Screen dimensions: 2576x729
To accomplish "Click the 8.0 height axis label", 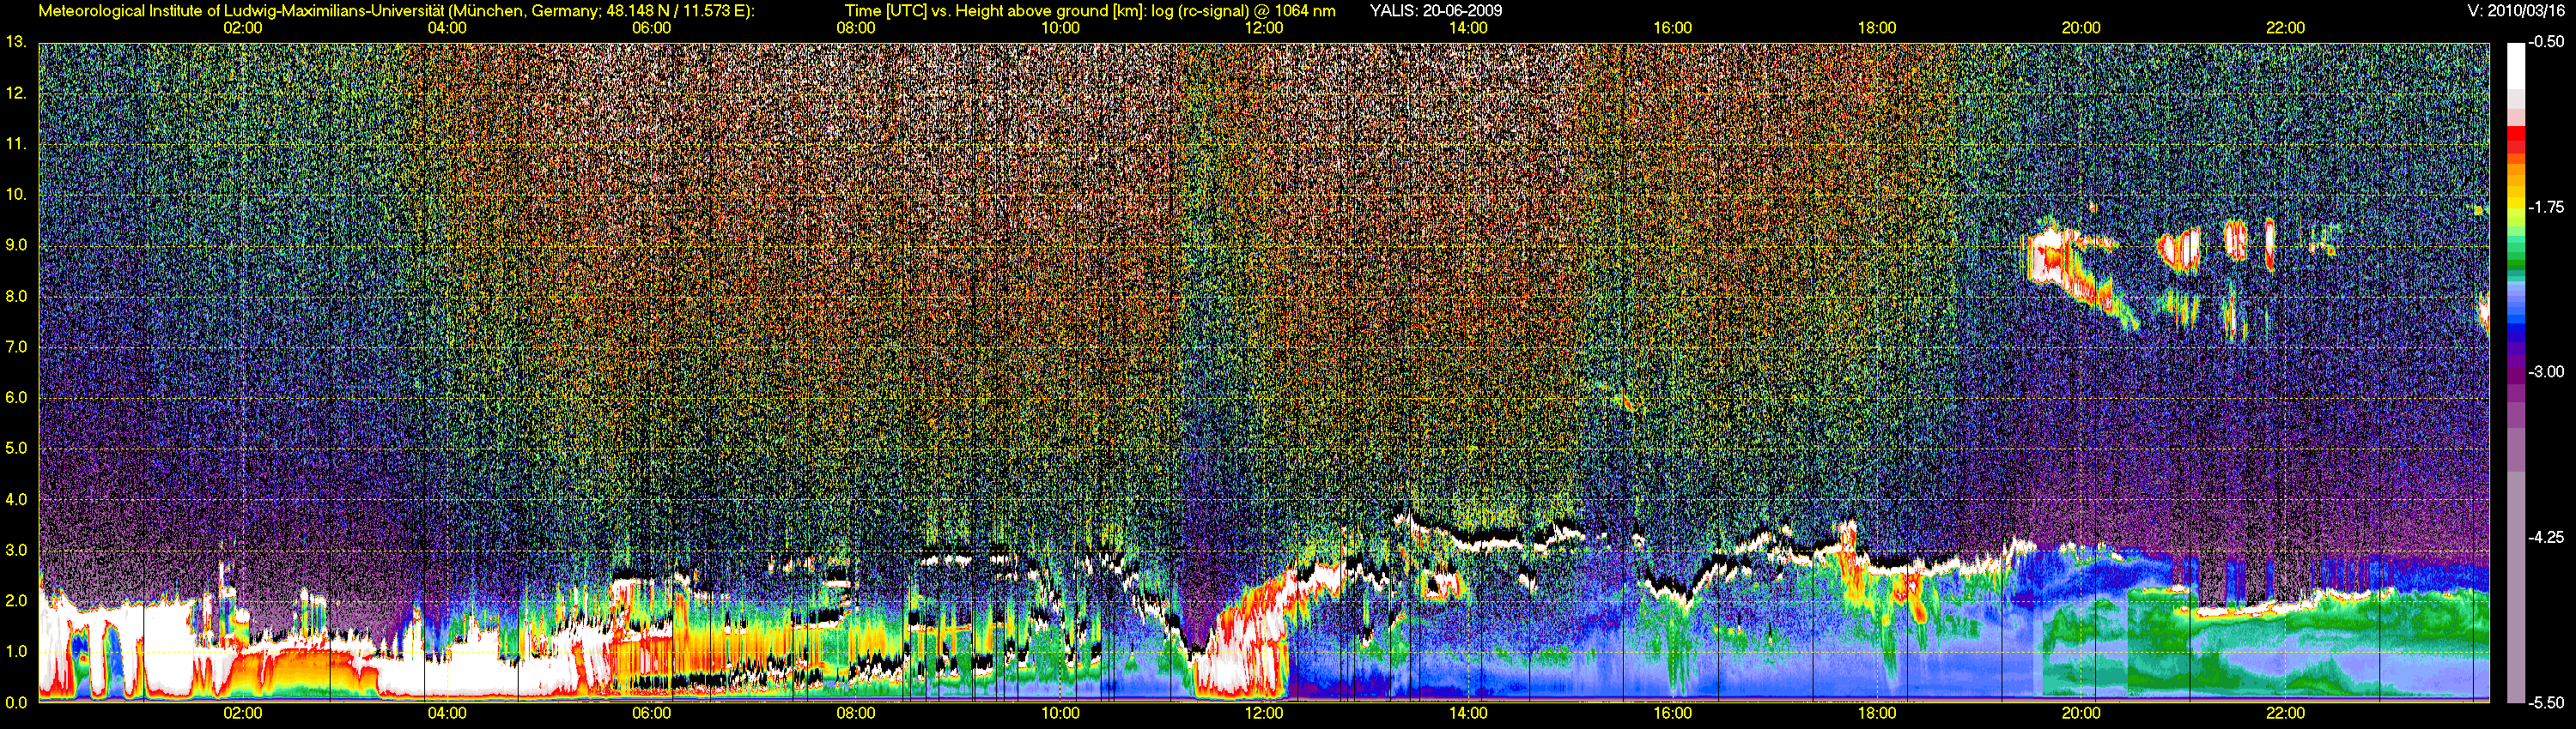I will [x=16, y=296].
